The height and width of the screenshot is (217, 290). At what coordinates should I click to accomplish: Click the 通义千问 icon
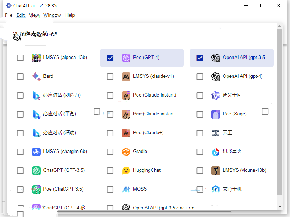(216, 95)
